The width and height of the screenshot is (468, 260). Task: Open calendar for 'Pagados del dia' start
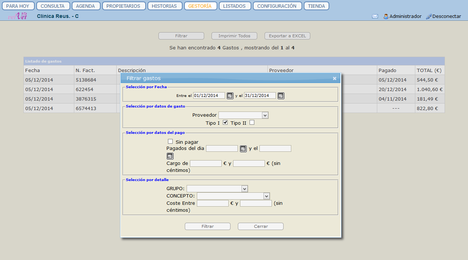pos(243,148)
